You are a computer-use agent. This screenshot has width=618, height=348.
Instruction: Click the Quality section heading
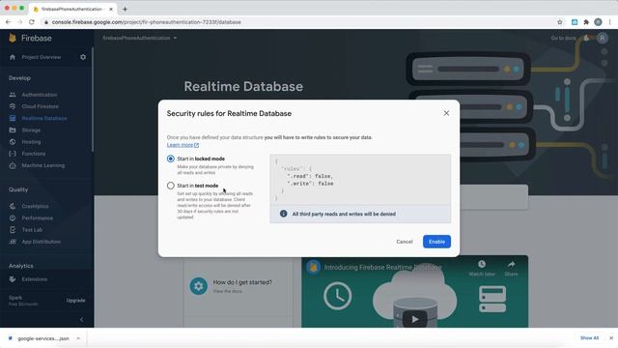coord(18,189)
